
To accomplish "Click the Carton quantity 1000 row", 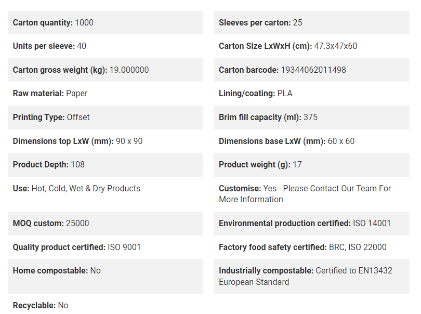I will [x=105, y=22].
